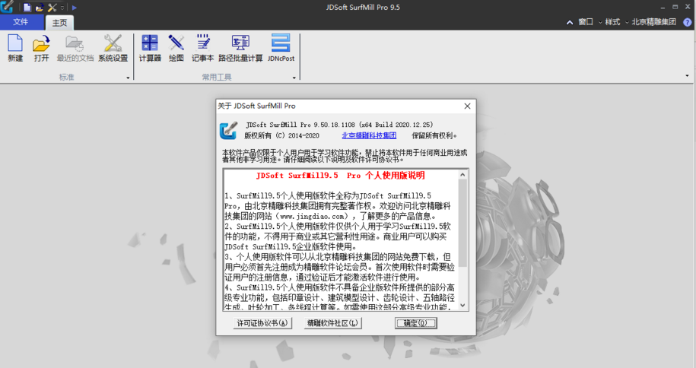Viewport: 696px width, 368px height.
Task: Click the JDSoft application logo in title bar
Action: click(7, 7)
